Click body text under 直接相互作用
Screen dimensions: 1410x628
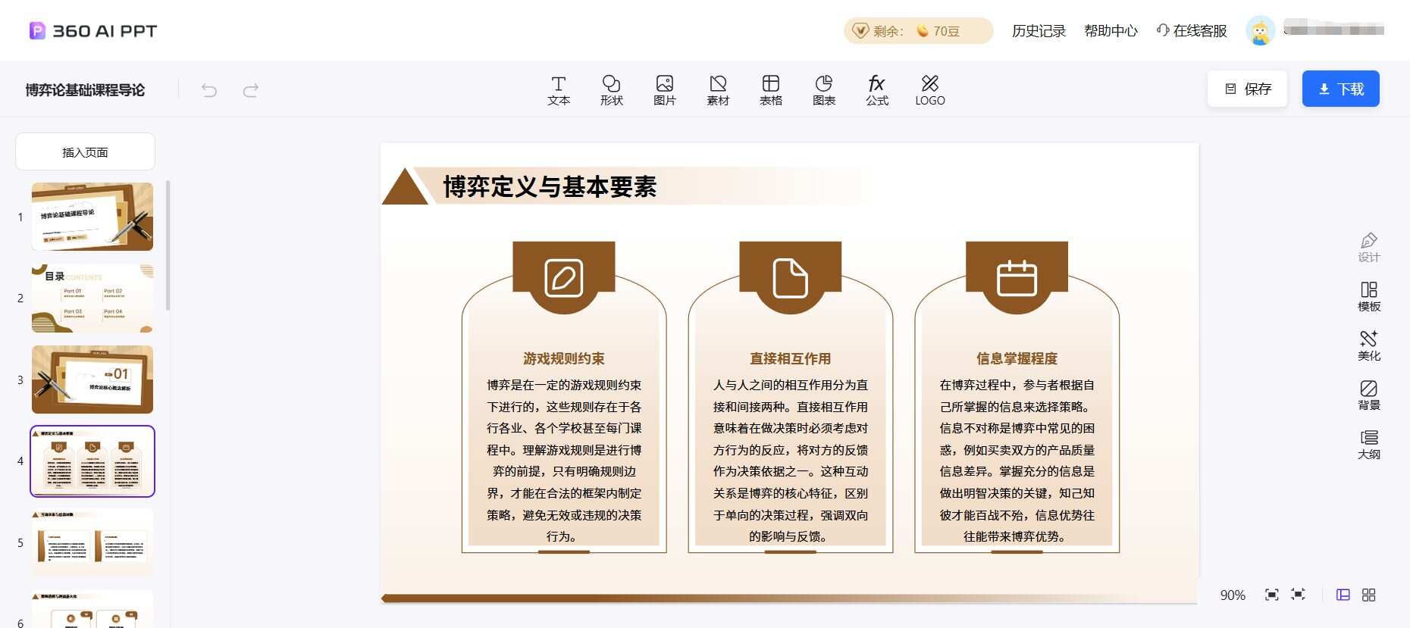[x=790, y=461]
